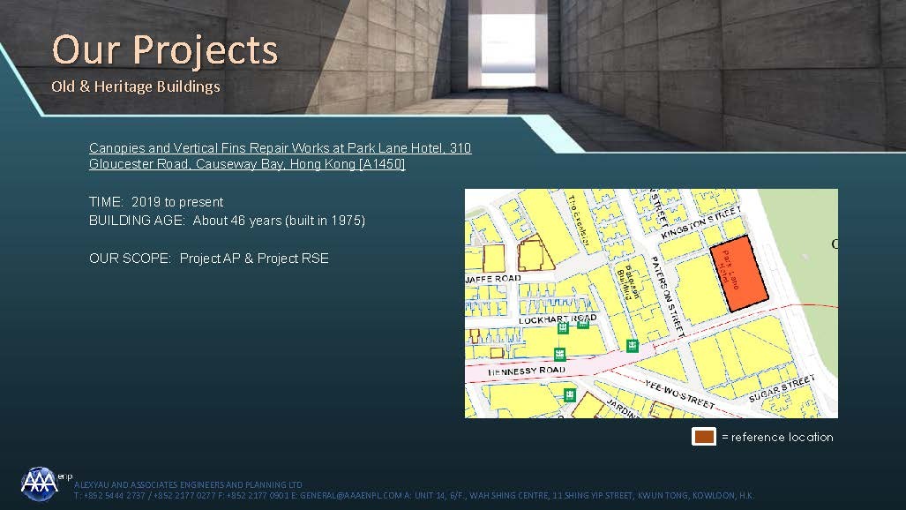Select the Our Projects slide title
Screen dimensions: 906x510
pyautogui.click(x=164, y=49)
